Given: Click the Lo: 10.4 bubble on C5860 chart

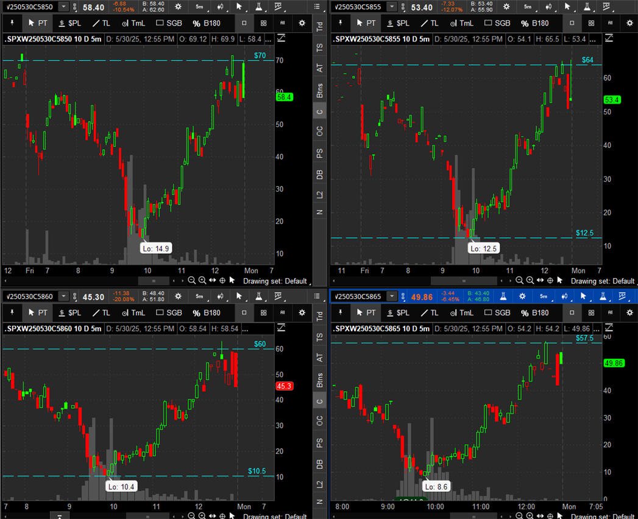Looking at the screenshot, I should coord(121,487).
